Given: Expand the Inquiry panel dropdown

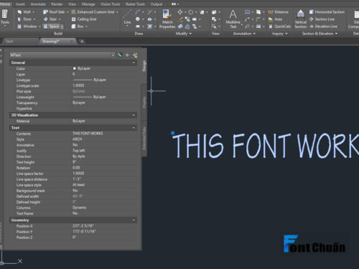Looking at the screenshot, I should click(x=286, y=34).
